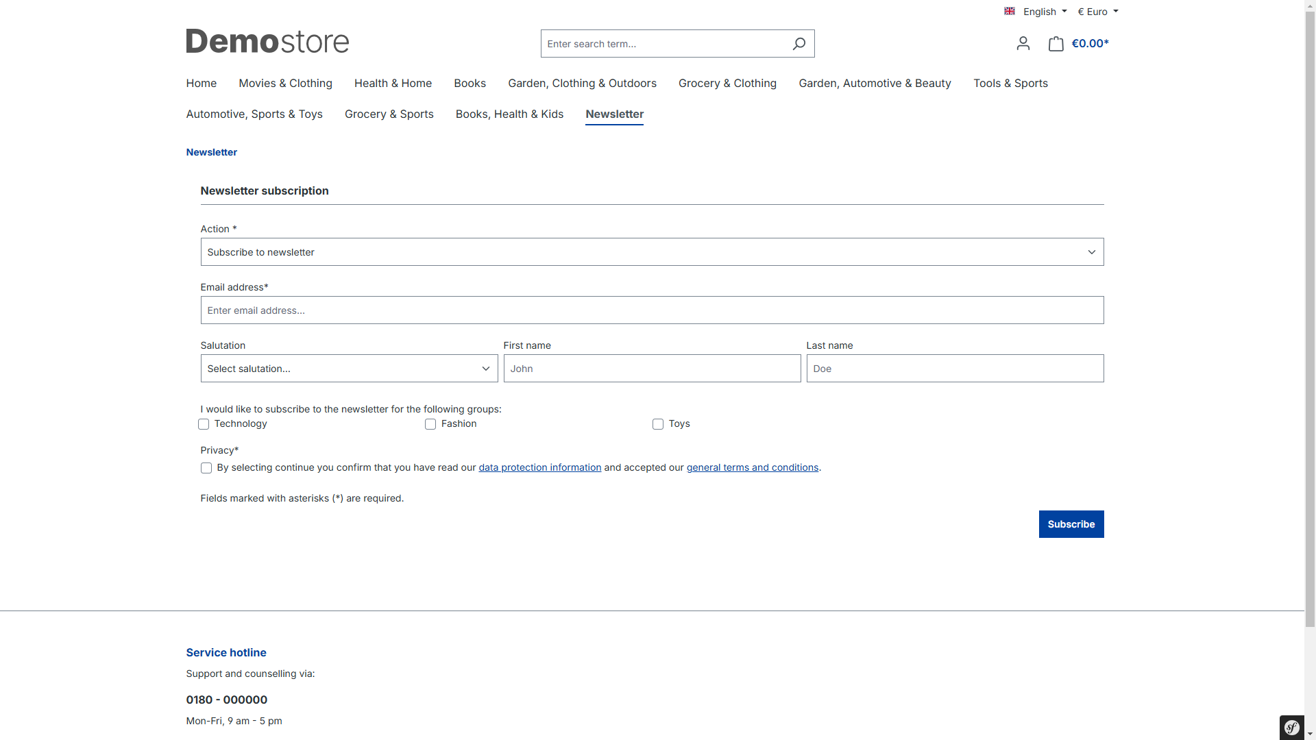The height and width of the screenshot is (740, 1316).
Task: Click the UK flag language icon
Action: 1010,11
